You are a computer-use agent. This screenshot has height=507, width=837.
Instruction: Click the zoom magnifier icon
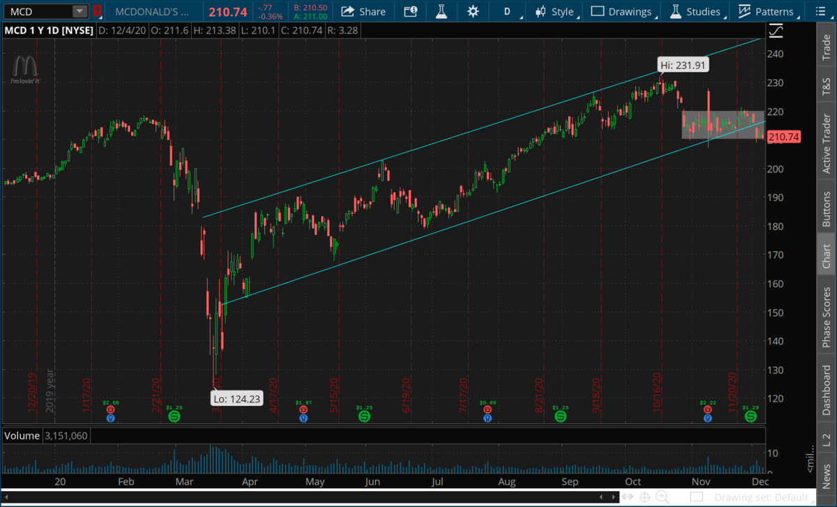click(662, 498)
